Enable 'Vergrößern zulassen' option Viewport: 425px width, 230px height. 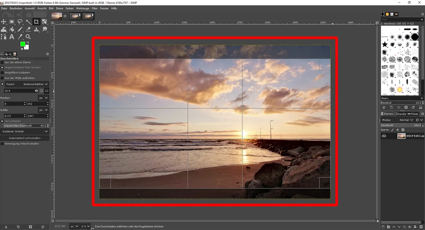point(2,72)
